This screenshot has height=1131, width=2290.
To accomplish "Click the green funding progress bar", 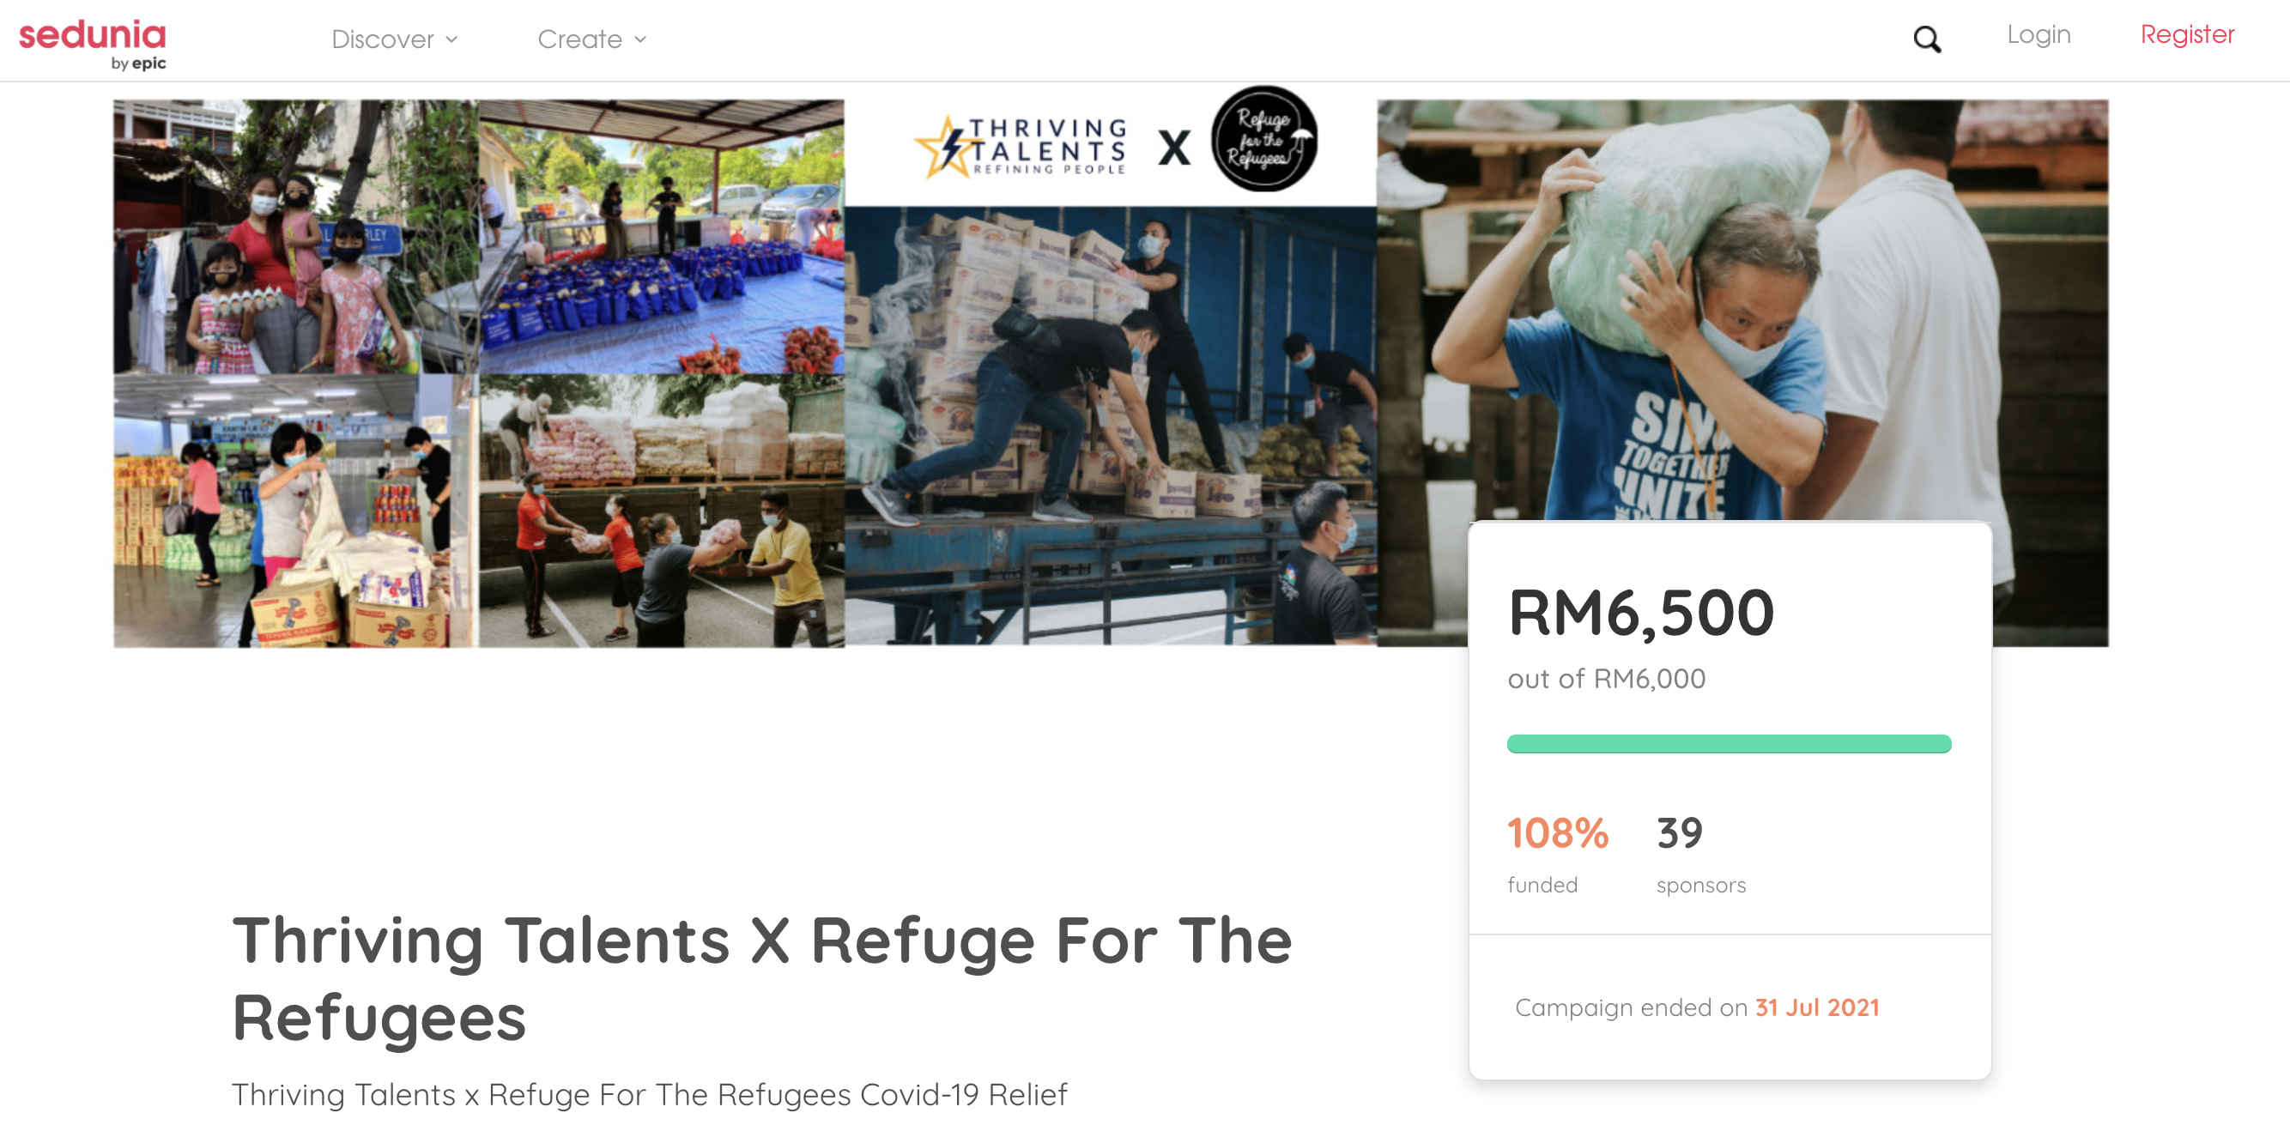I will tap(1728, 744).
